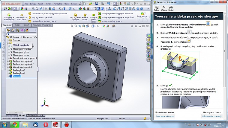Enable Shaded display style button
This screenshot has height=128, width=228.
[102, 9]
